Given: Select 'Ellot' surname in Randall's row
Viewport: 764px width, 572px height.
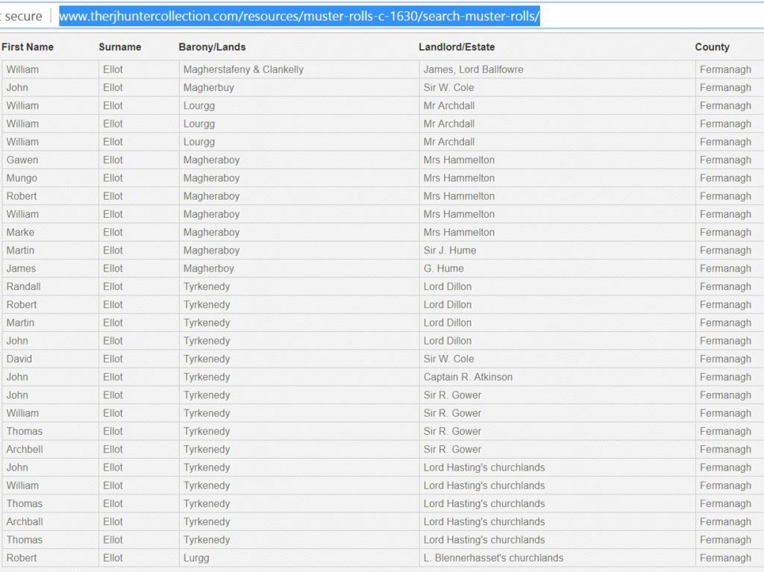Looking at the screenshot, I should (113, 286).
